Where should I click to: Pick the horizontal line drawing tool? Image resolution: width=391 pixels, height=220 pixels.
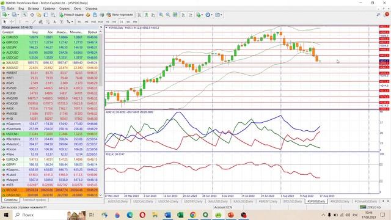click(x=27, y=22)
